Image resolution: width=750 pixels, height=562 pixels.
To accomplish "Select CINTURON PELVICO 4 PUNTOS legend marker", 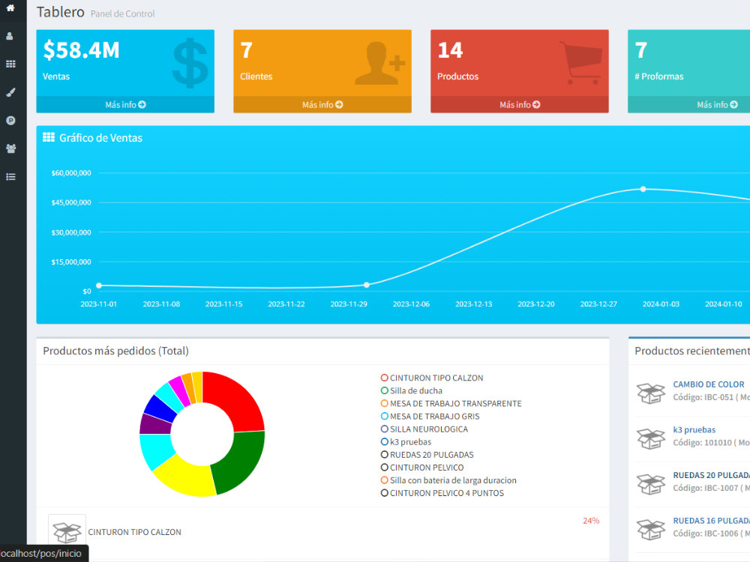I will click(384, 493).
